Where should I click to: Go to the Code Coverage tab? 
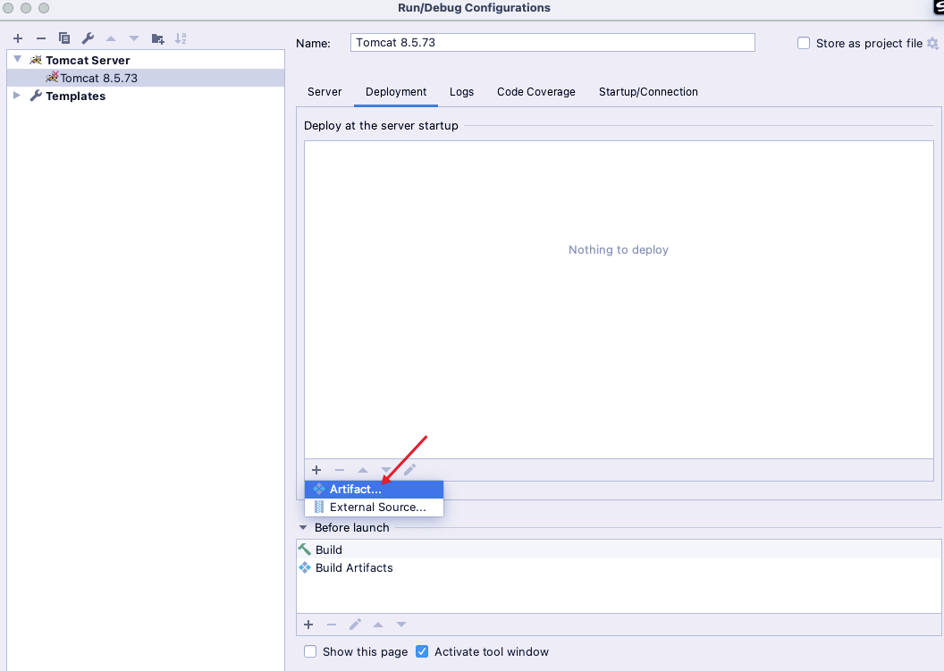click(x=536, y=92)
